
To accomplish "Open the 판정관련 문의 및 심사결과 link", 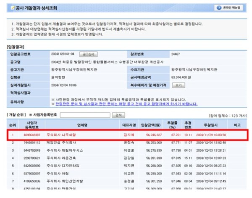I will [x=126, y=104].
